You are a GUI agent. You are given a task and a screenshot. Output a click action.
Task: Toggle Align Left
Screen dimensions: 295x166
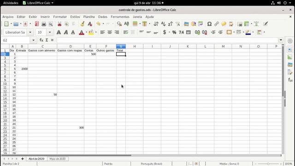pyautogui.click(x=102, y=32)
